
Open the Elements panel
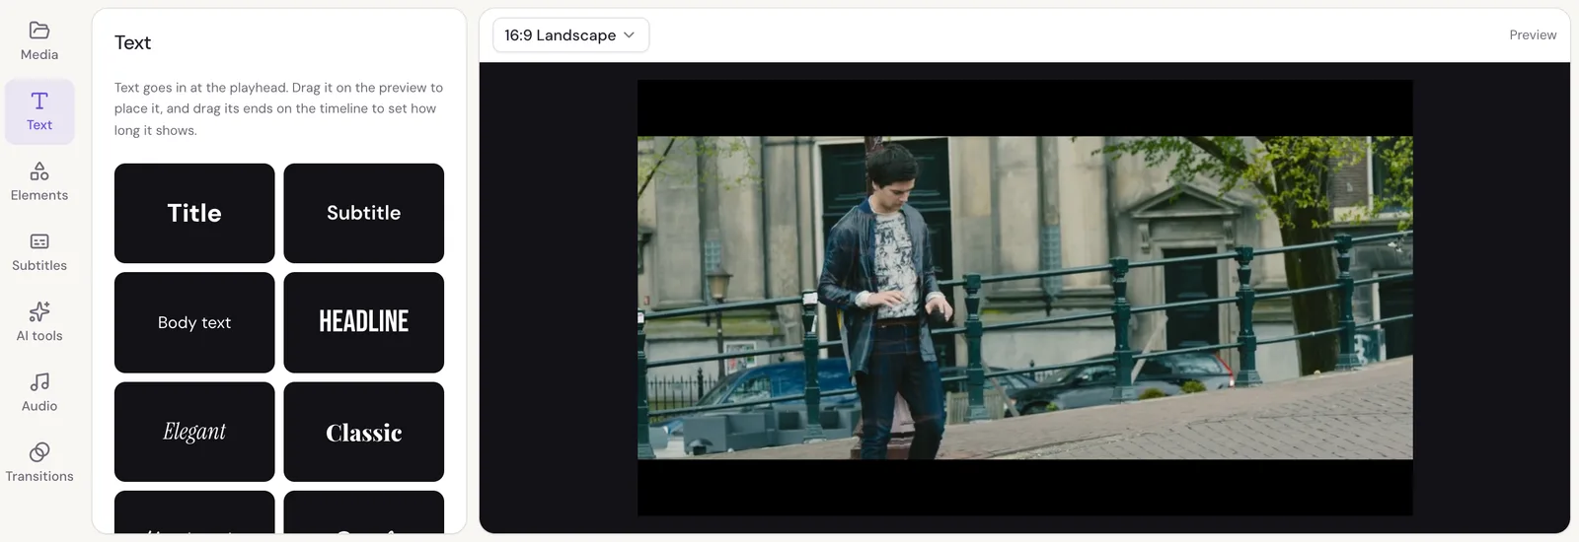39,181
